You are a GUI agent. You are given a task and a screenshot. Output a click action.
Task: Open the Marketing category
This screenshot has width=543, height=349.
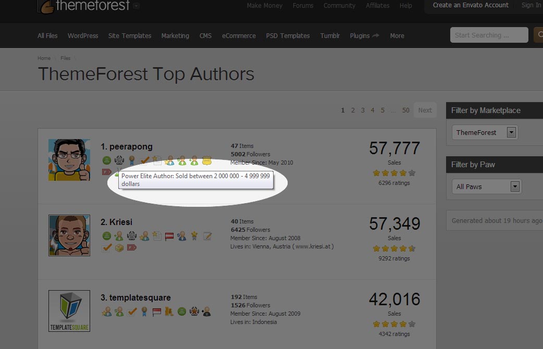click(x=175, y=35)
